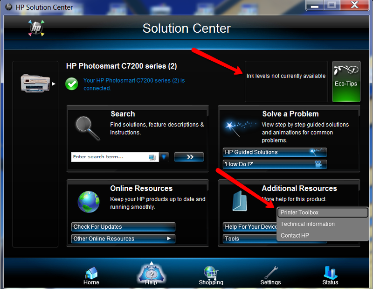373x289 pixels.
Task: Click the HP logo in the header
Action: coord(36,28)
